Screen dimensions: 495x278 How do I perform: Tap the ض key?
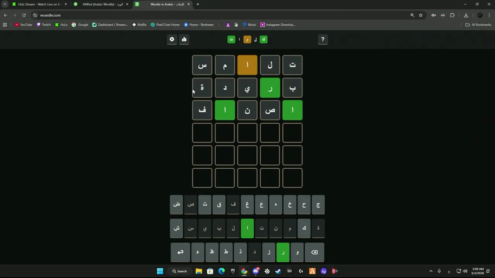(x=176, y=204)
